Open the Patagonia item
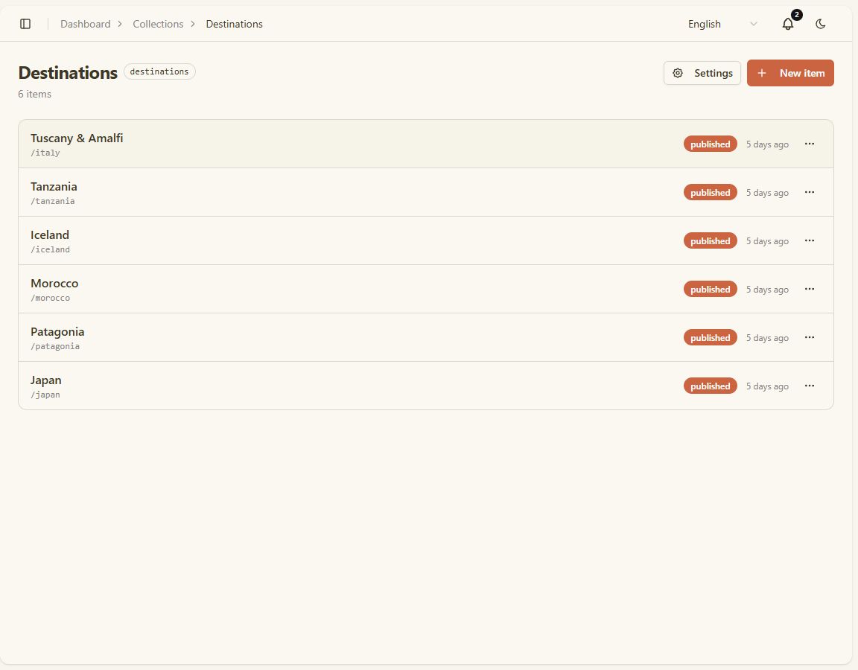Screen dimensions: 858x670 [426, 337]
